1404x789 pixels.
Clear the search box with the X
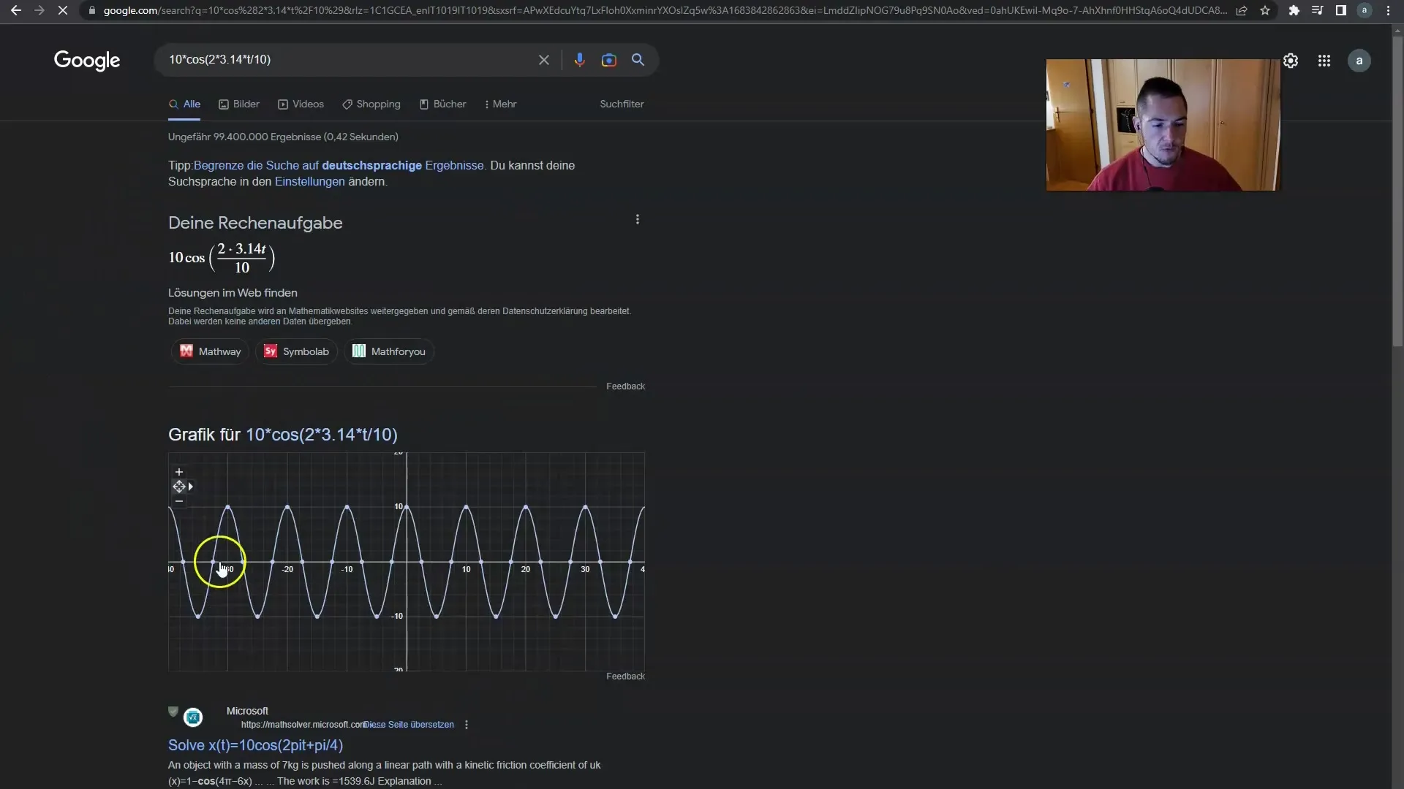[x=543, y=60]
